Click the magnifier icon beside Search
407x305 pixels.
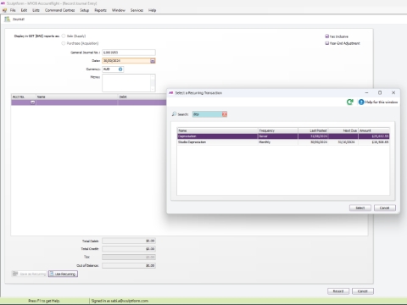coord(174,114)
